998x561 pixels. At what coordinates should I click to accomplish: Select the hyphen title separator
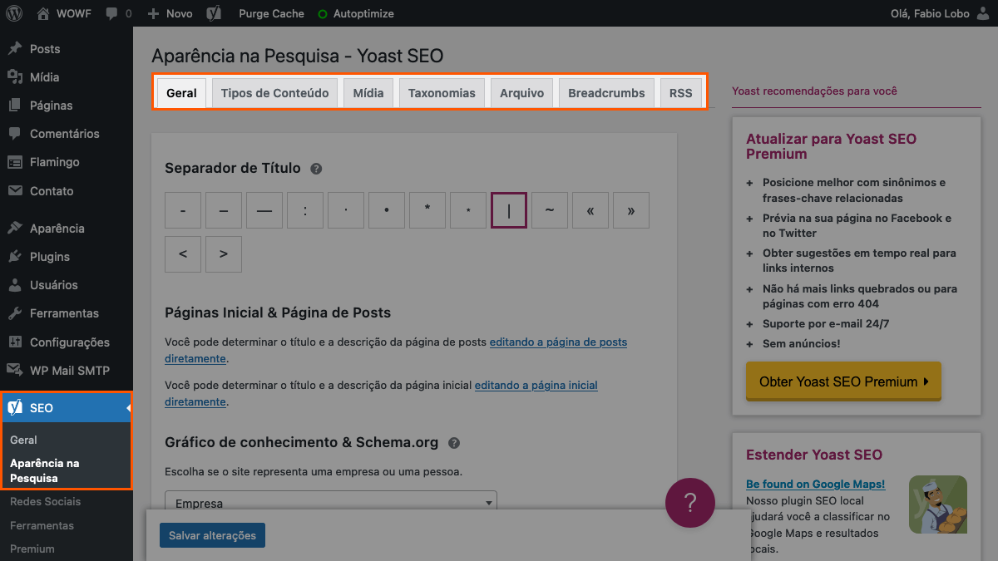[183, 210]
